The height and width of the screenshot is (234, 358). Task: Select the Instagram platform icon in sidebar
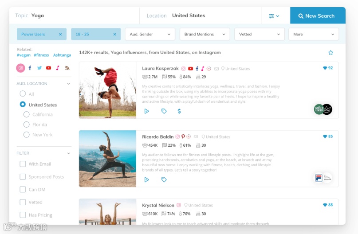(20, 68)
